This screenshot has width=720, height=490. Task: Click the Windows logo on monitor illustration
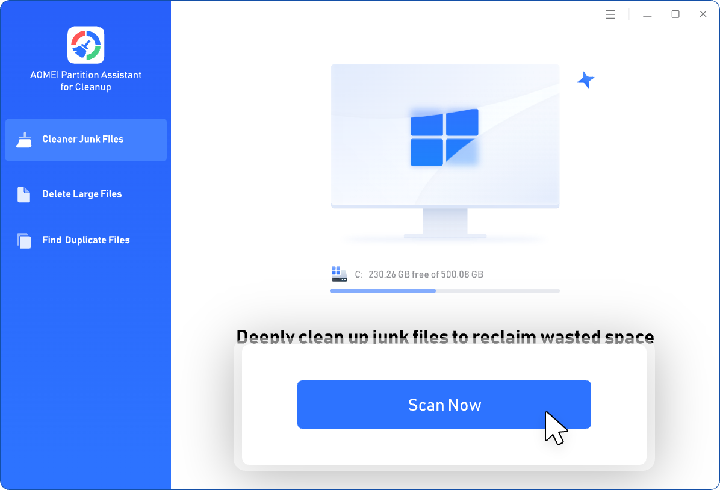(444, 137)
